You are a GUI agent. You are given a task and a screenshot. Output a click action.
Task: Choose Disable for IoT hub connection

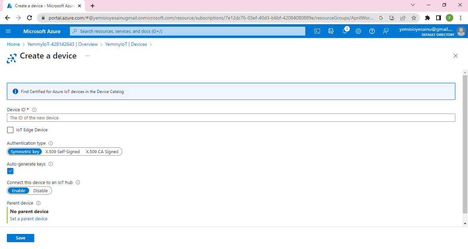40,191
